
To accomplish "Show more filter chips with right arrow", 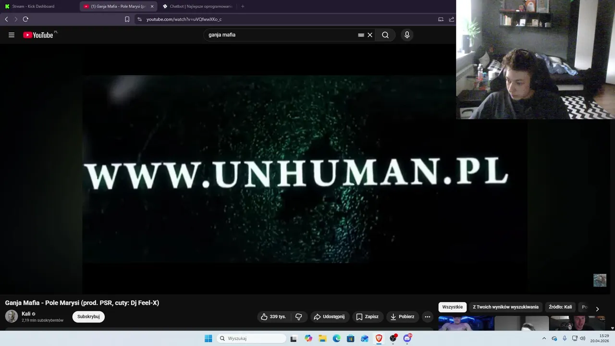I will 597,309.
